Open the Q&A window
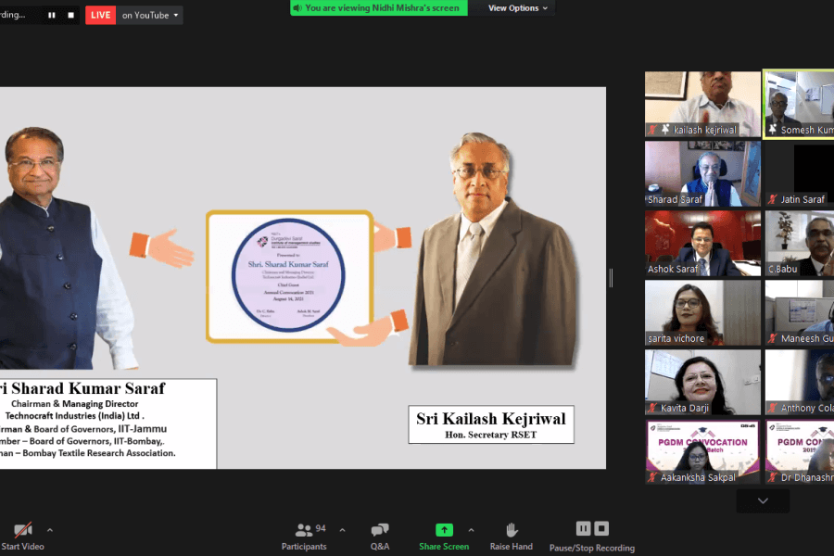 pyautogui.click(x=380, y=535)
